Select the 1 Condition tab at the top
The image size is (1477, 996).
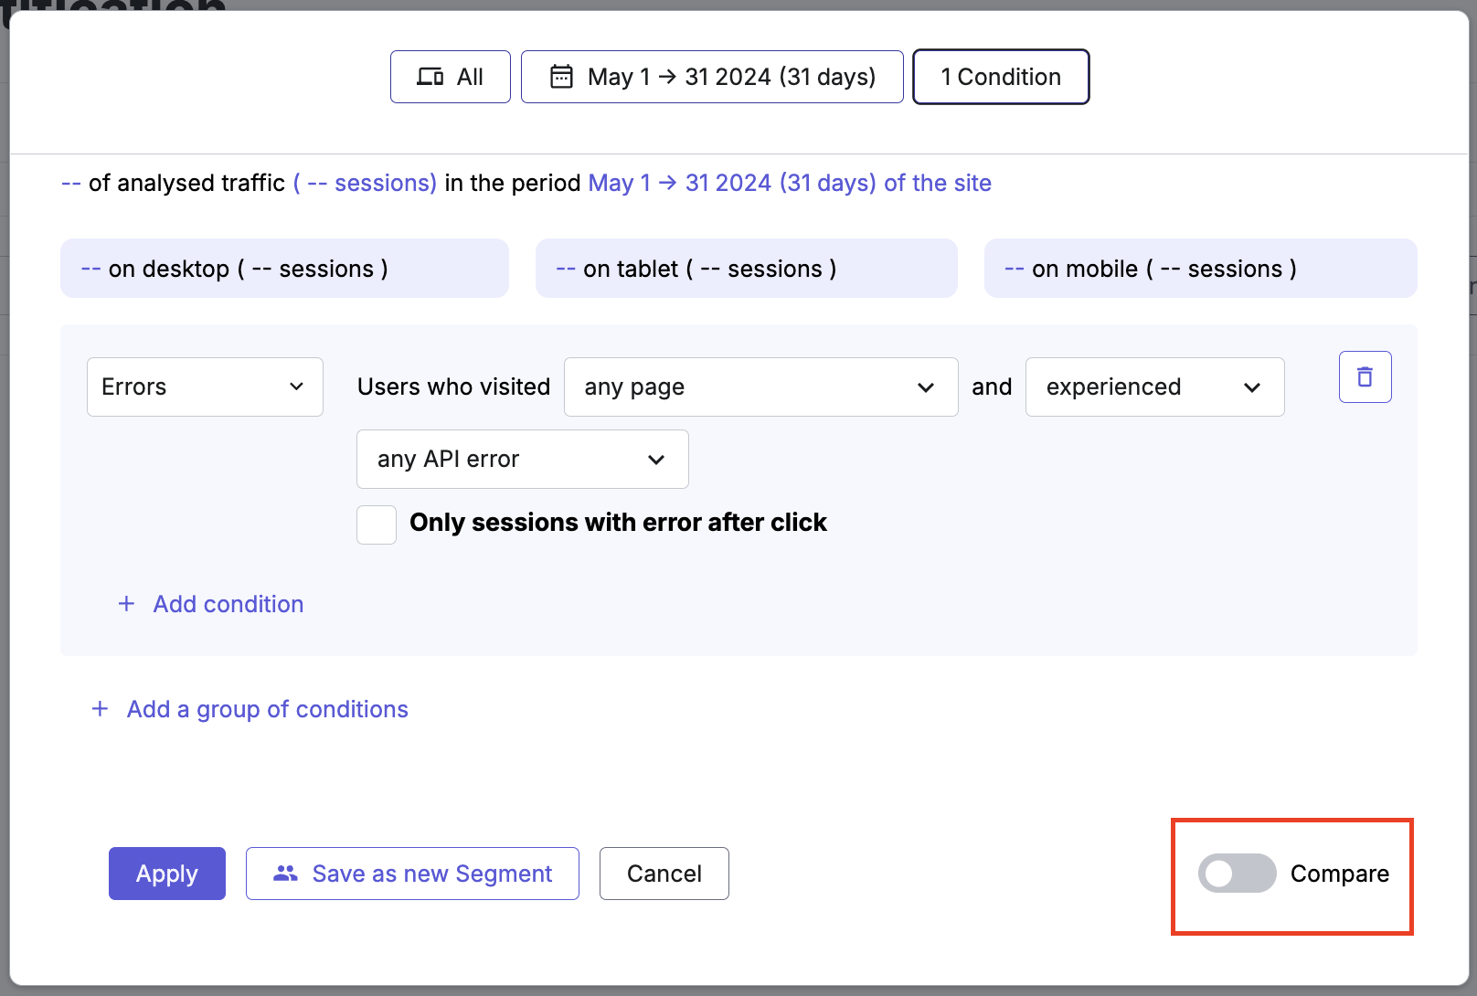point(1001,77)
